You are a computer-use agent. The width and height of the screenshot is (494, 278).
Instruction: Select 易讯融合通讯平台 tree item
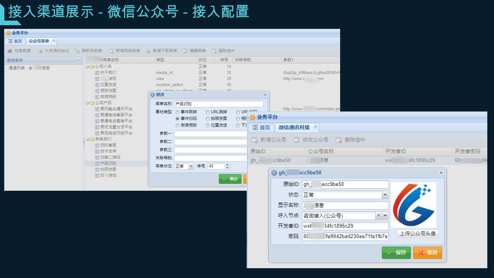(116, 109)
